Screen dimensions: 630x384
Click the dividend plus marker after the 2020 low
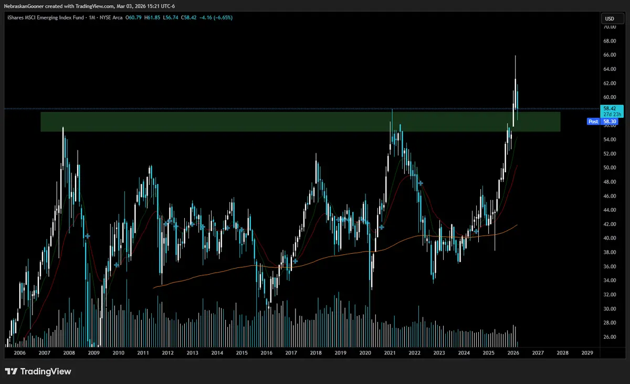382,227
